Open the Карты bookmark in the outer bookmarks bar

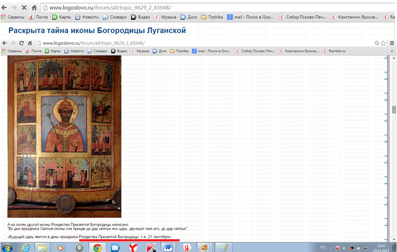pos(61,17)
